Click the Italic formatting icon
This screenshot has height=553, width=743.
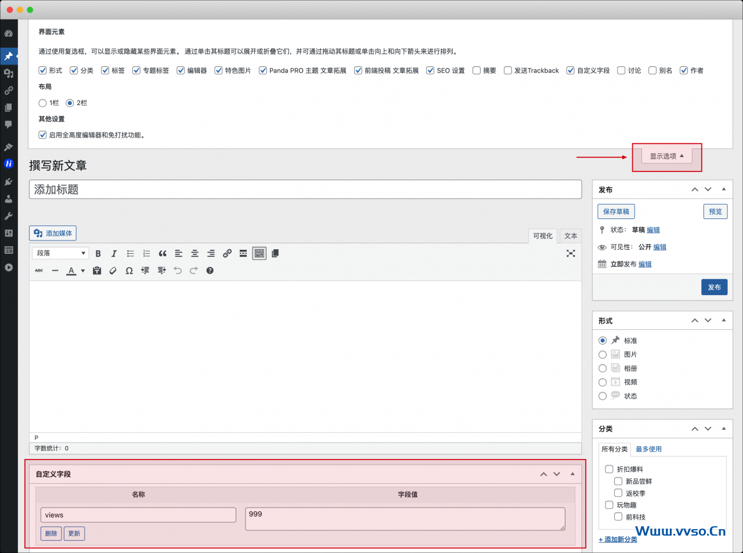tap(114, 253)
